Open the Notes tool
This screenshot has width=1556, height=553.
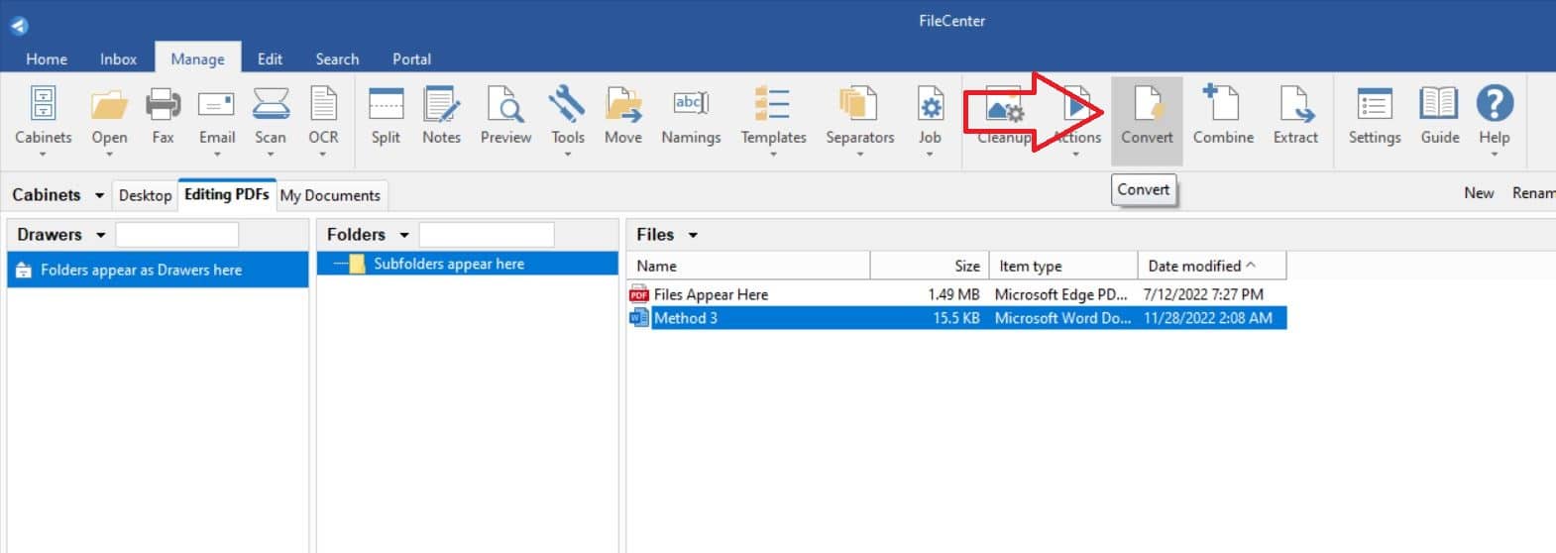point(441,117)
